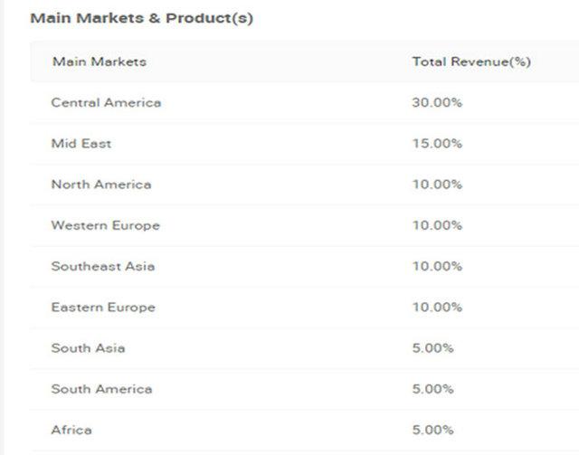Image resolution: width=579 pixels, height=455 pixels.
Task: Click South Asia's 5.00% revenue value
Action: (x=432, y=348)
